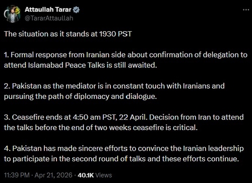Click the 'Islamabad Peace Talks is still awaited' line
The image size is (252, 183).
(81, 65)
